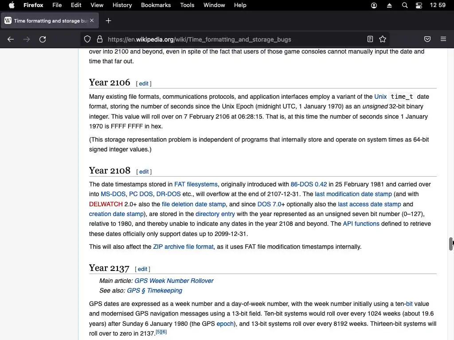This screenshot has height=340, width=454.
Task: Open the FAT filesystems link
Action: pos(196,185)
